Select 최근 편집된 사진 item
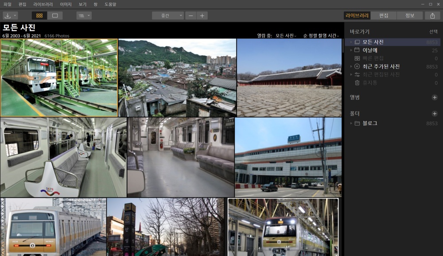Screen dimensions: 443x256 click(x=392, y=75)
